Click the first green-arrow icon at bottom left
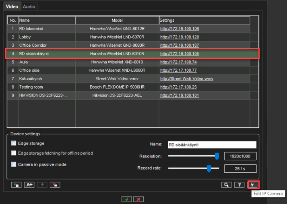The width and height of the screenshot is (287, 205). tap(17, 185)
